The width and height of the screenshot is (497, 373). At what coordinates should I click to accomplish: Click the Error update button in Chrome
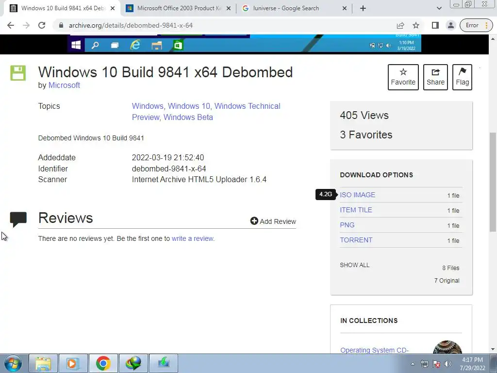[477, 25]
